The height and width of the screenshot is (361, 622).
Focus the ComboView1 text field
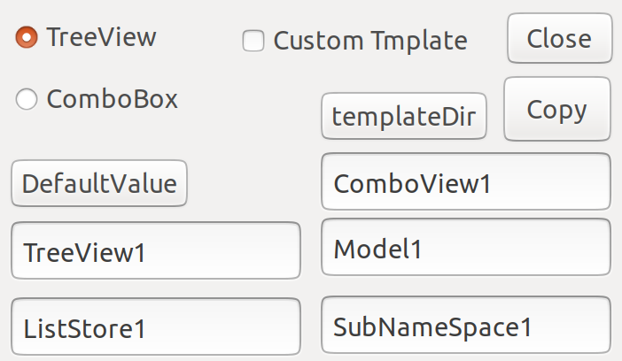click(465, 182)
